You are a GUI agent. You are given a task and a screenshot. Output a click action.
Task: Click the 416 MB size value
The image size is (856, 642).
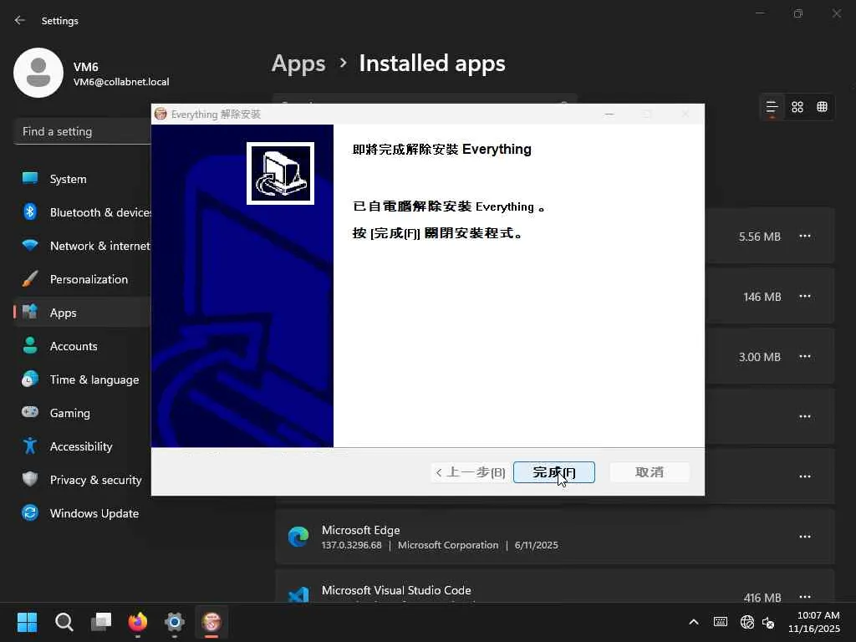(762, 598)
